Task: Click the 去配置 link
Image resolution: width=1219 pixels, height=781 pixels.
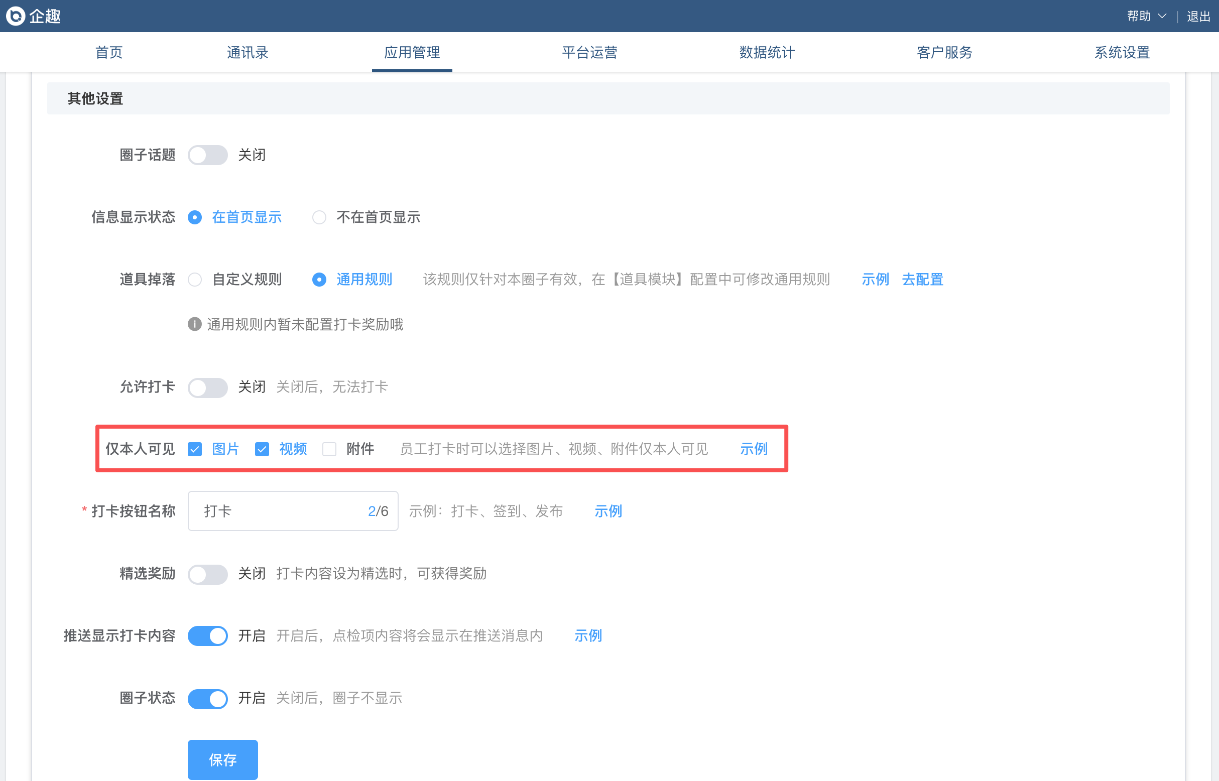Action: pyautogui.click(x=922, y=280)
